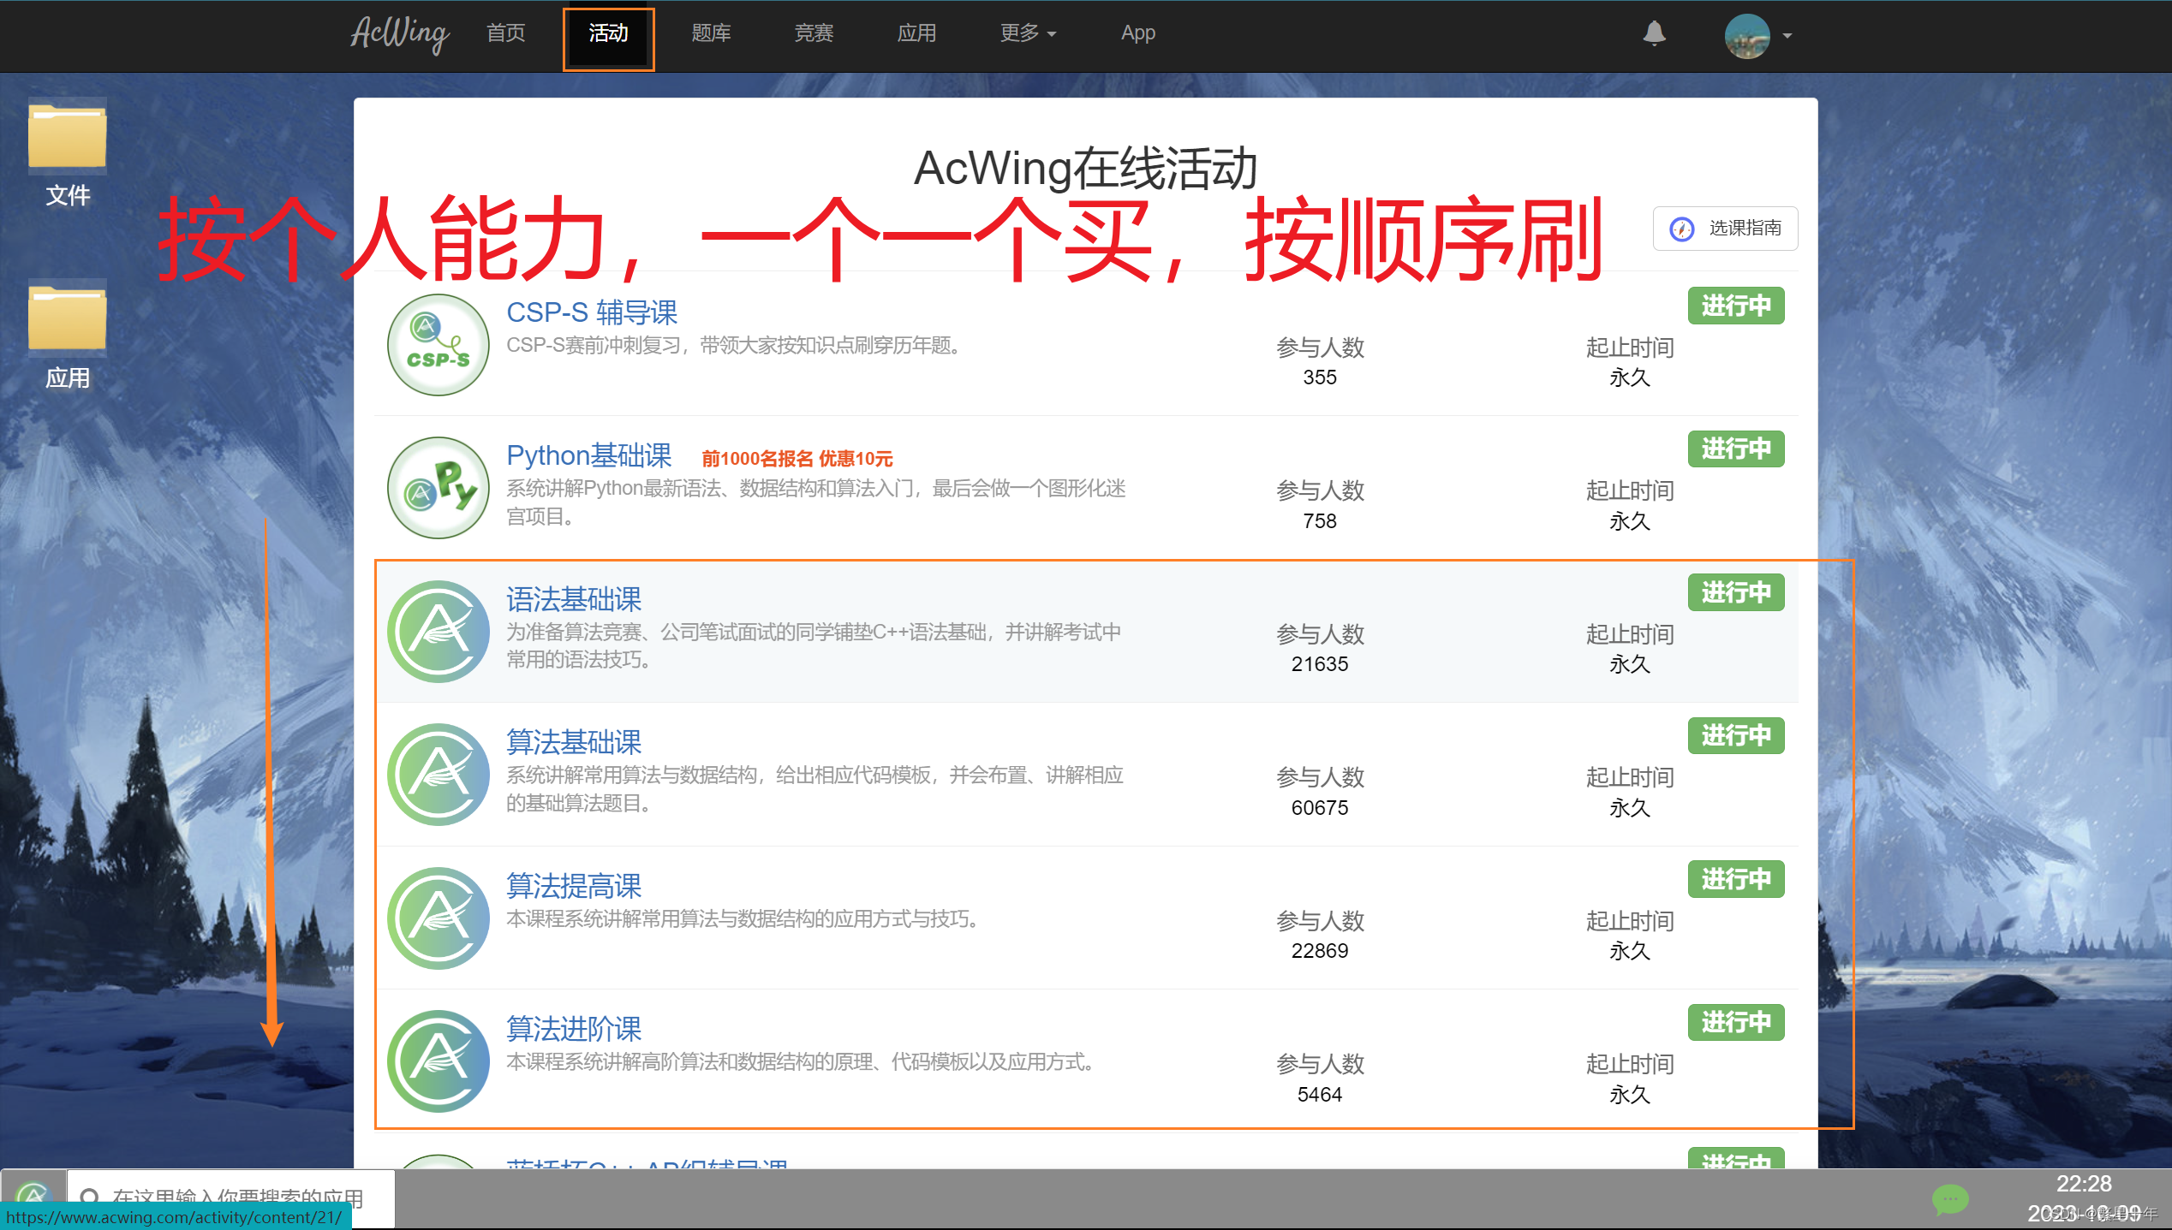The image size is (2172, 1230).
Task: Click the compass icon in 选课指南
Action: coord(1681,229)
